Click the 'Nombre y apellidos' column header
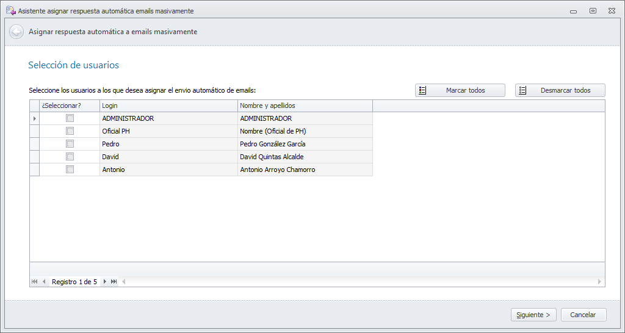Screen dimensions: 625x333 [x=305, y=106]
